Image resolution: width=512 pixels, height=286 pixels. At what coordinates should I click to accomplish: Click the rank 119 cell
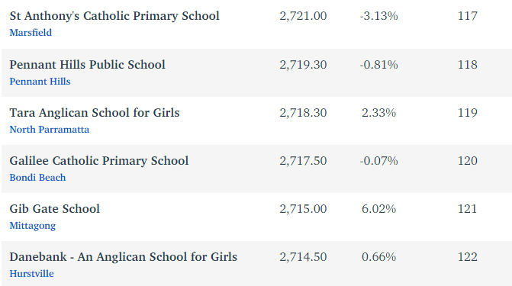(468, 113)
